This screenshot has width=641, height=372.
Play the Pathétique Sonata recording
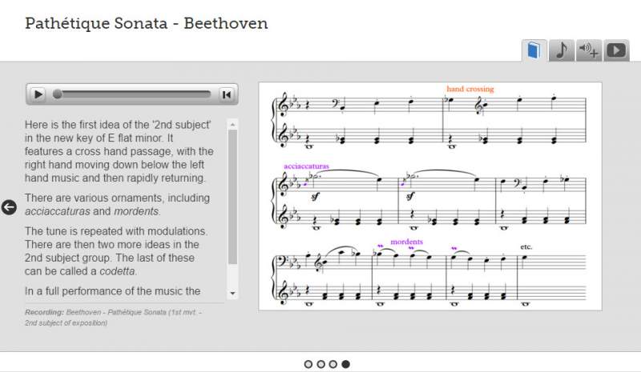pyautogui.click(x=38, y=94)
